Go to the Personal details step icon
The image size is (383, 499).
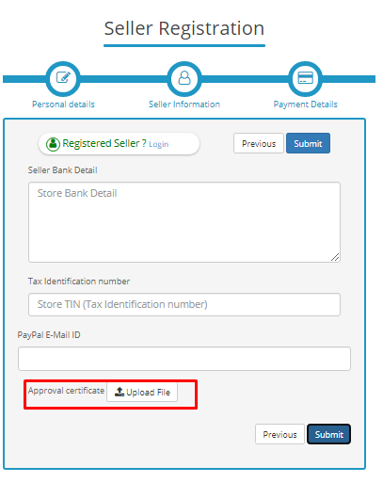click(x=63, y=78)
